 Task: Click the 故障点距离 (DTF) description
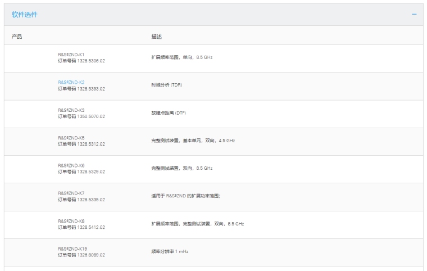point(168,113)
